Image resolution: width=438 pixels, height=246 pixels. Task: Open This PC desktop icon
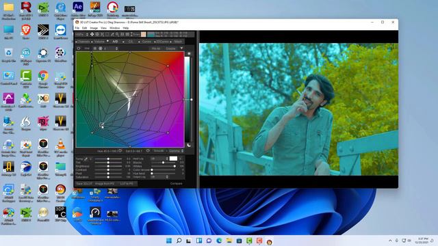pos(8,31)
